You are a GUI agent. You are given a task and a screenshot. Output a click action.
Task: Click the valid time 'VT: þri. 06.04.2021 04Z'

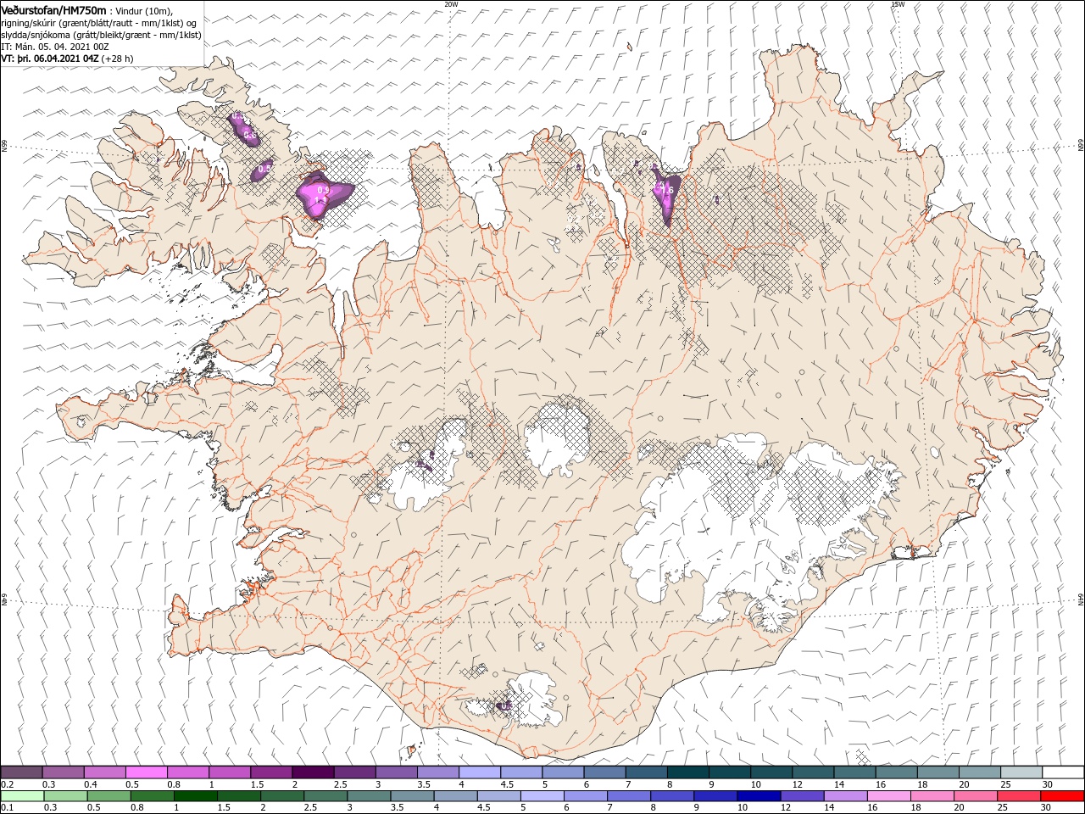tap(50, 59)
